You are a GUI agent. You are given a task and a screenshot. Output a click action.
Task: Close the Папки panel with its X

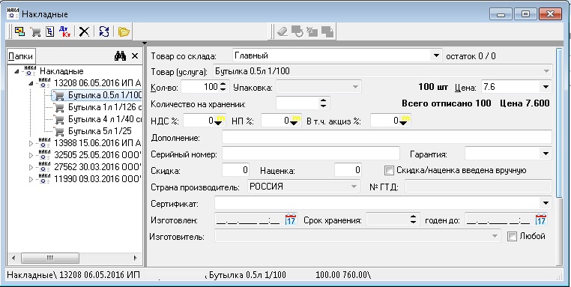135,56
